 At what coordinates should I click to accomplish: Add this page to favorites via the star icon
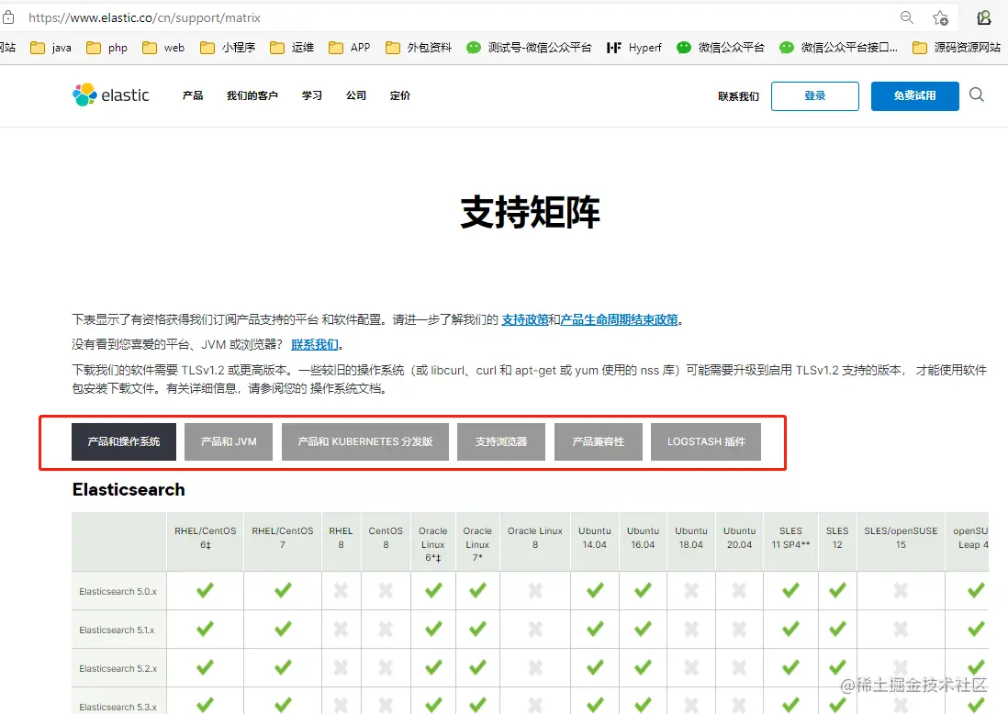[940, 18]
